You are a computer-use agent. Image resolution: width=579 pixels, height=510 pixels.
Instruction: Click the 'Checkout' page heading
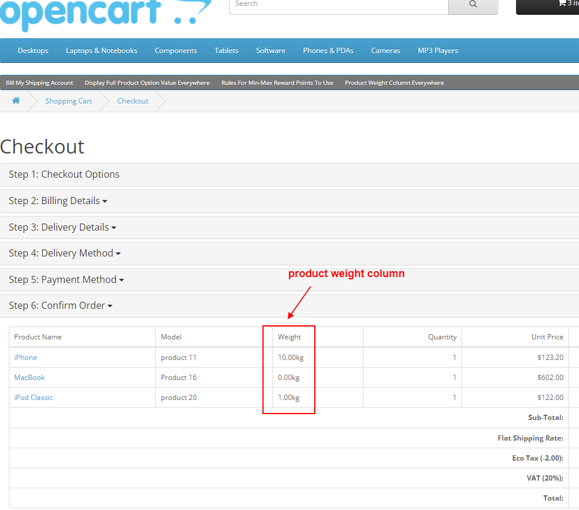[42, 146]
